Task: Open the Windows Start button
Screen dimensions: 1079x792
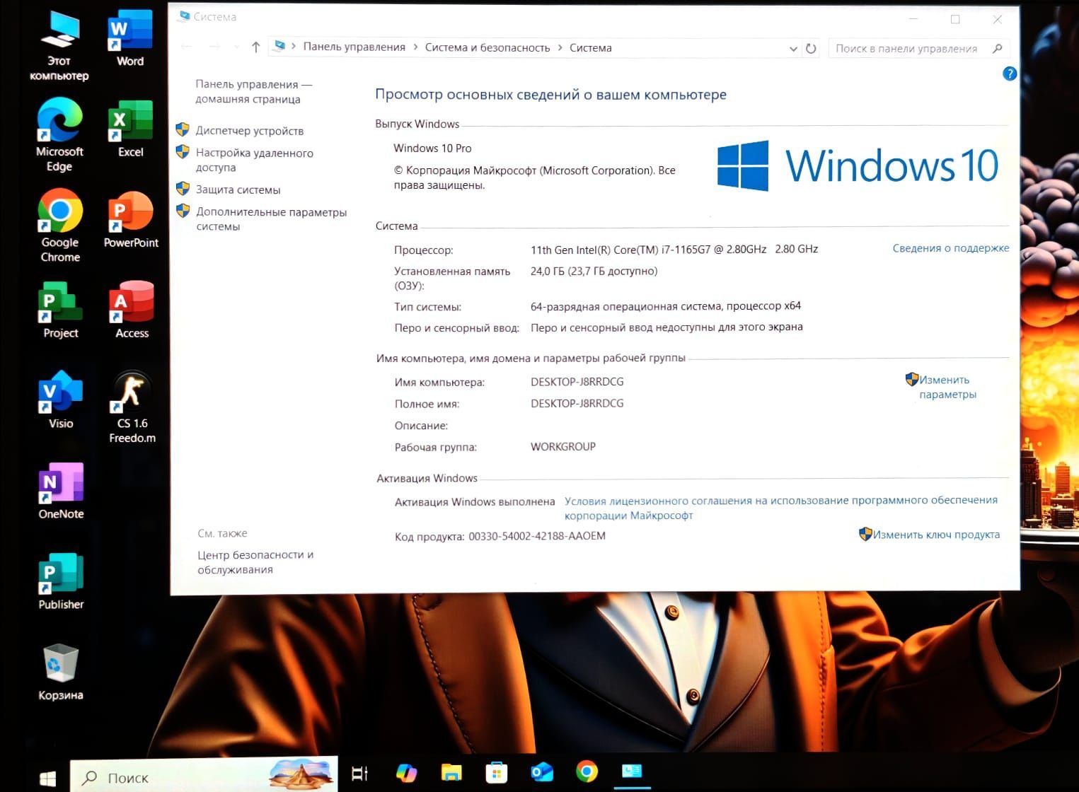Action: [47, 778]
